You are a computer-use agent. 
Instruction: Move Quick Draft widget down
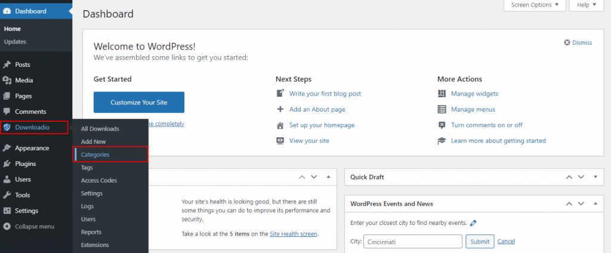[x=581, y=177]
